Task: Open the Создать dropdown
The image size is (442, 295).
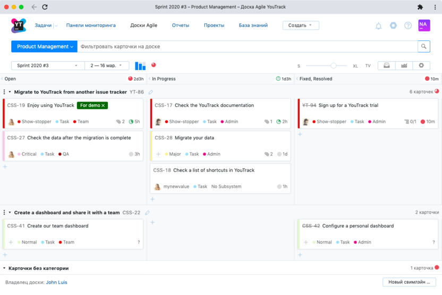Action: tap(301, 26)
